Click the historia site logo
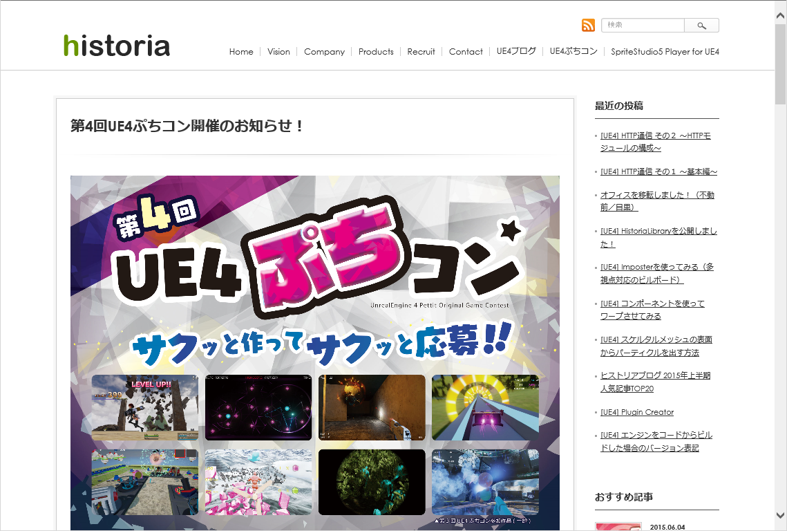The image size is (787, 531). [115, 45]
